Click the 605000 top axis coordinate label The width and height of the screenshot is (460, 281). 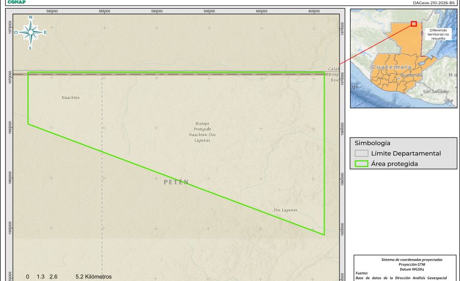click(314, 11)
